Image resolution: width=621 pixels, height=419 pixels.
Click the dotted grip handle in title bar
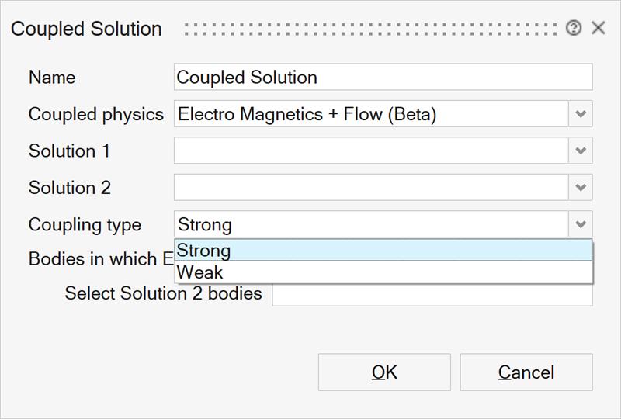point(373,29)
